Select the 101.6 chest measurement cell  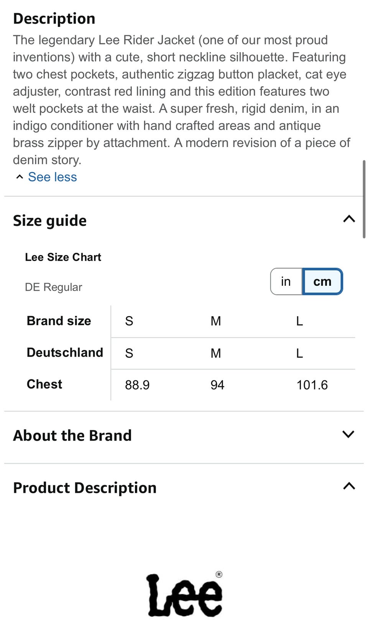(312, 385)
